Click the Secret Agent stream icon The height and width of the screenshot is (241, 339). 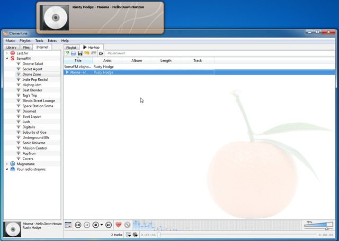[19, 69]
